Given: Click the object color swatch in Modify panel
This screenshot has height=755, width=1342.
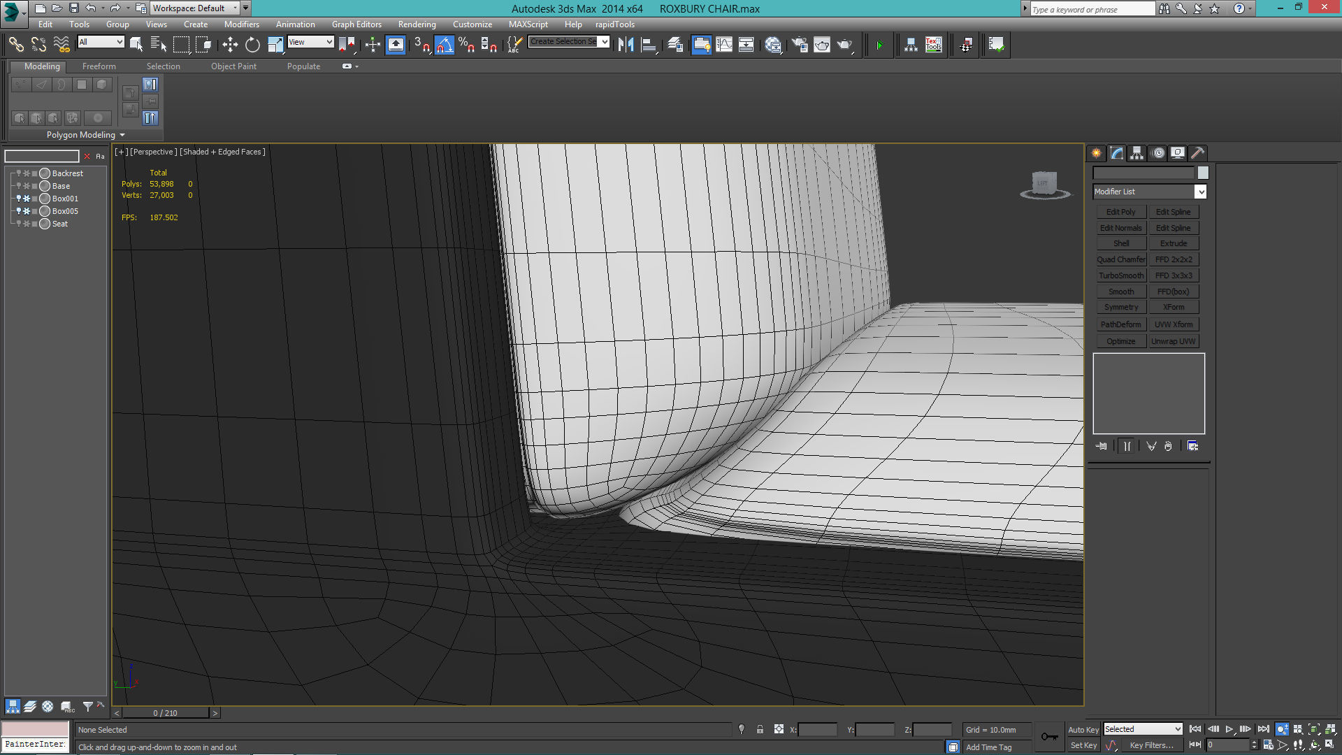Looking at the screenshot, I should coord(1202,173).
